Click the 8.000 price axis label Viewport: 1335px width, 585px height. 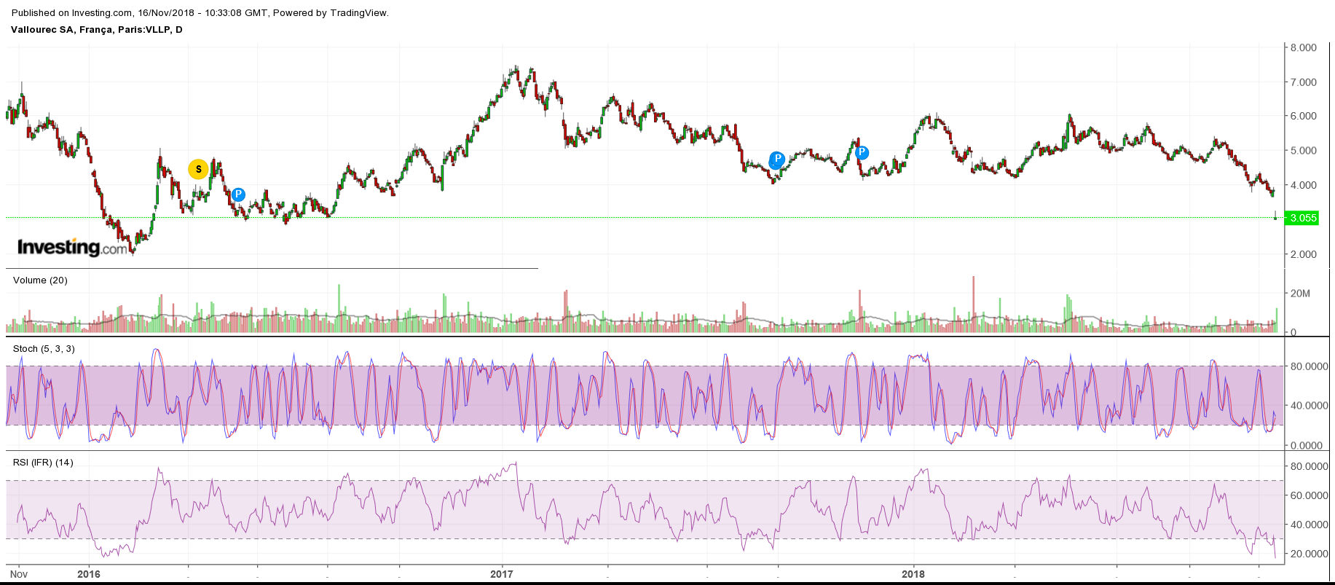tap(1304, 47)
